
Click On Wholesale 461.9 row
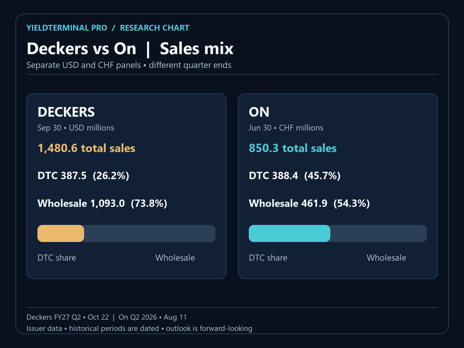[x=309, y=203]
